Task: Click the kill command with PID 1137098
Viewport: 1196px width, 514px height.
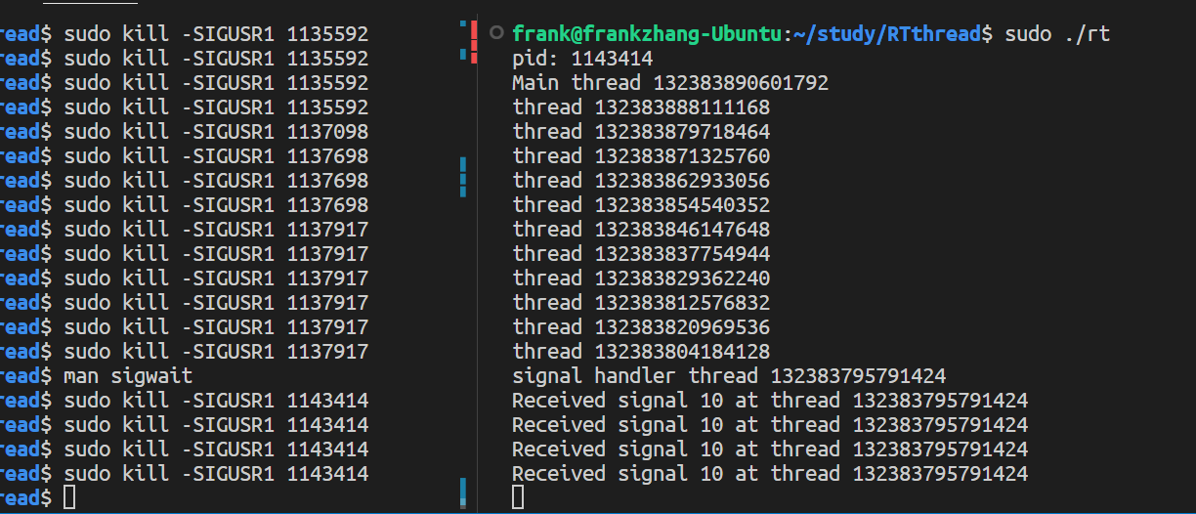Action: 215,132
